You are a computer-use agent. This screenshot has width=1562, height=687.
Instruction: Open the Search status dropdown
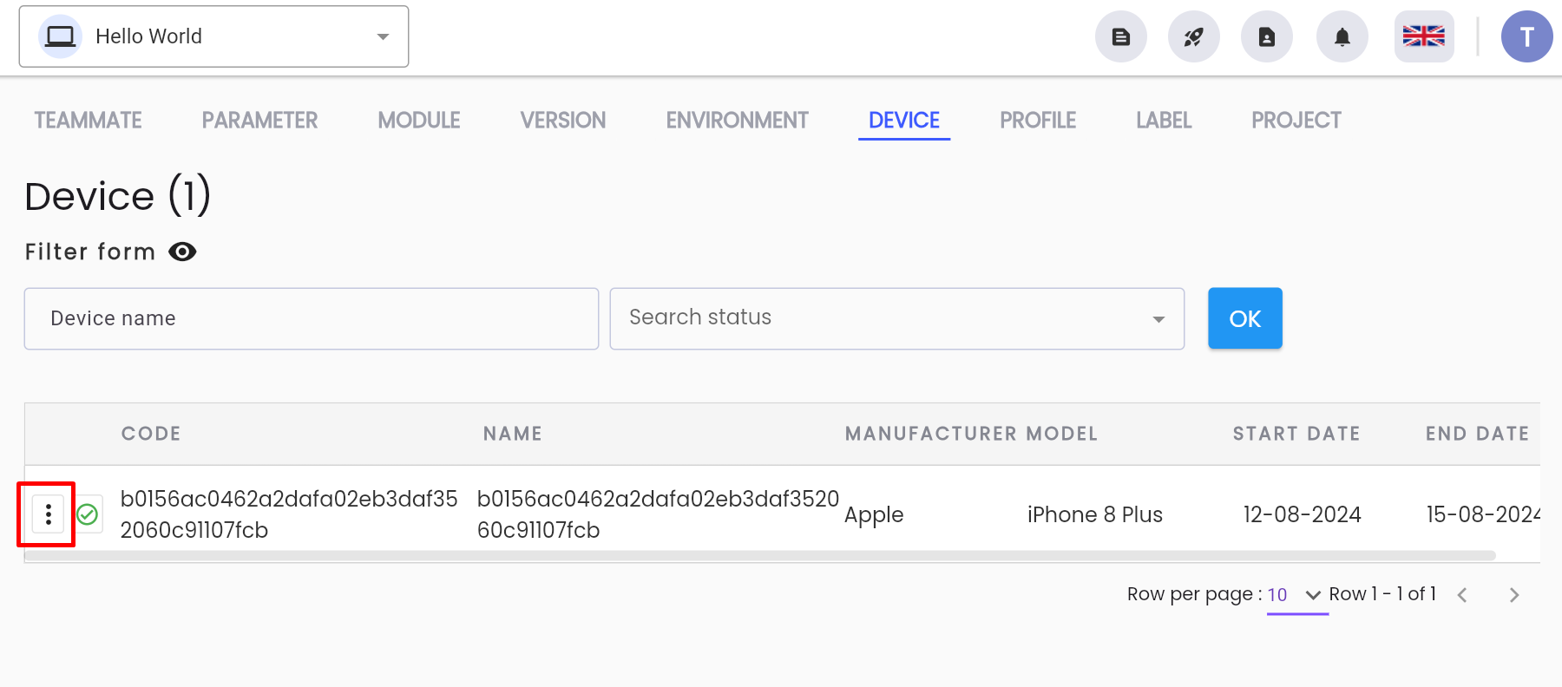(897, 318)
